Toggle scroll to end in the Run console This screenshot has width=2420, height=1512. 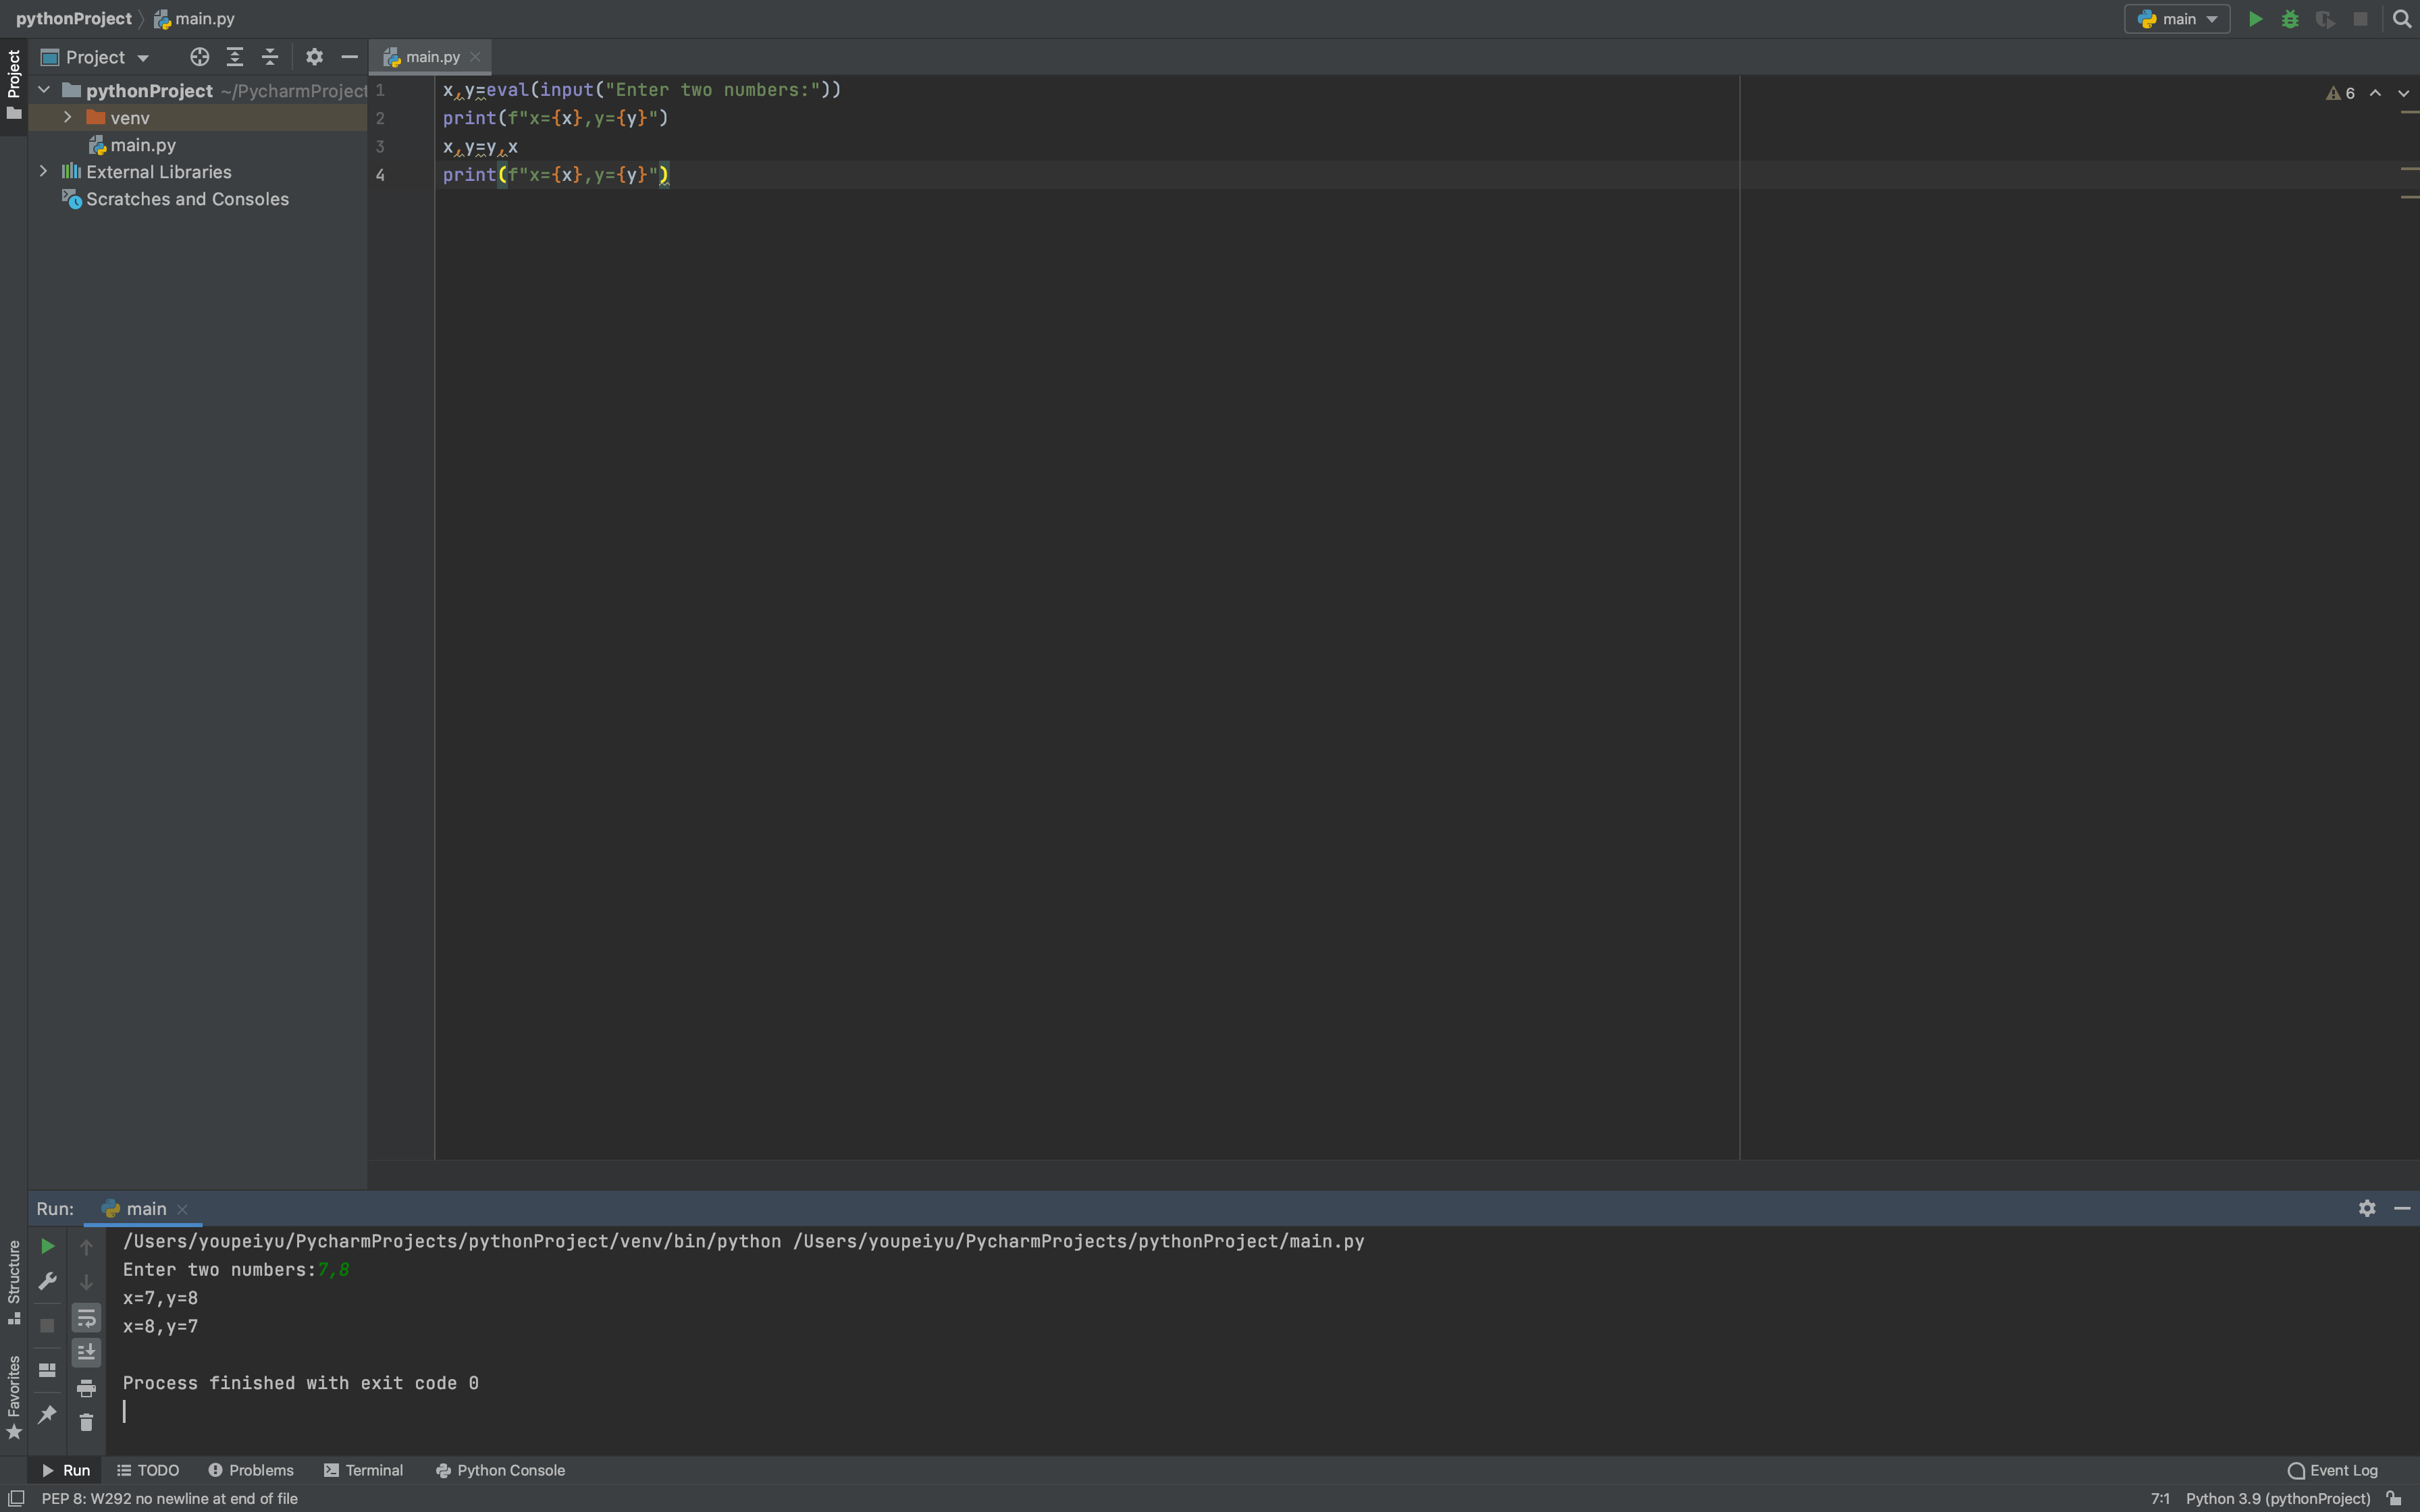[86, 1352]
